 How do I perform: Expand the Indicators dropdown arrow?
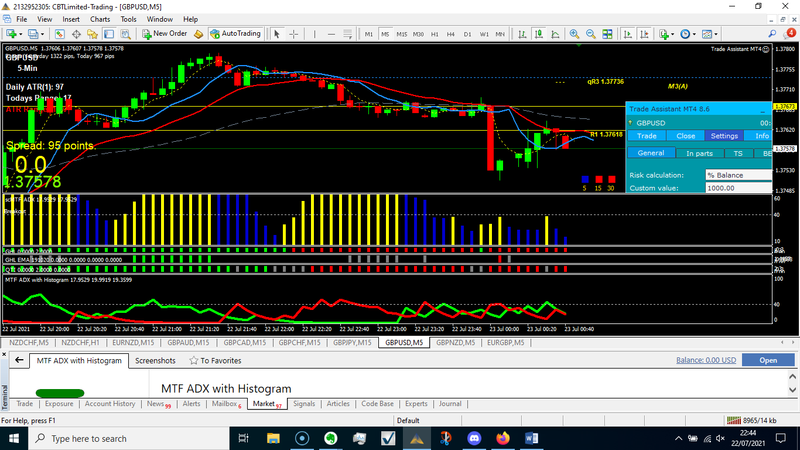point(672,34)
